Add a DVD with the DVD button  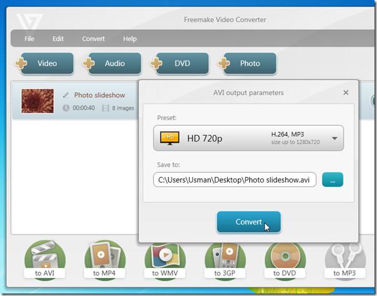tap(180, 64)
